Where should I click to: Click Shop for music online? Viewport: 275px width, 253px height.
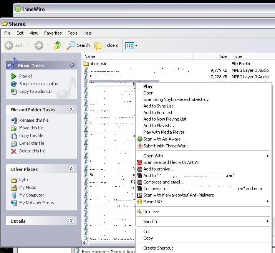[x=38, y=84]
